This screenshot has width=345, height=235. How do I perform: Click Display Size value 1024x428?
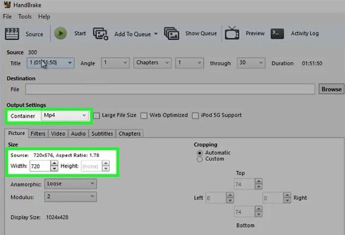tap(57, 217)
